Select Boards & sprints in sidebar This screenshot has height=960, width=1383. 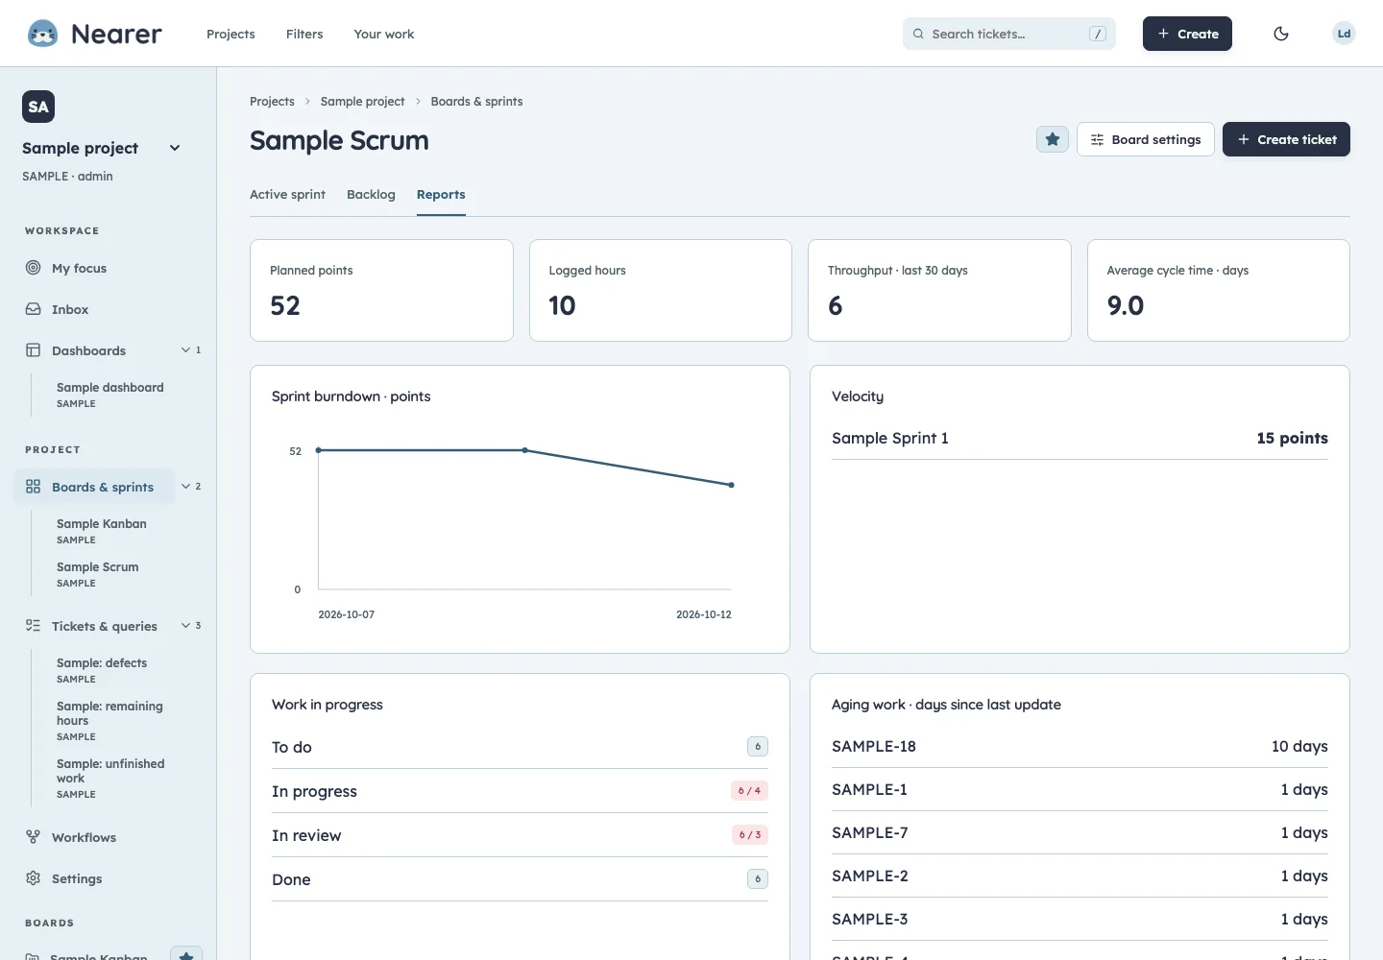point(94,487)
